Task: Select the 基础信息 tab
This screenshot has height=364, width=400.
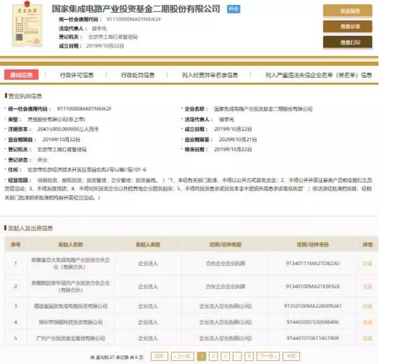Action: tap(23, 74)
